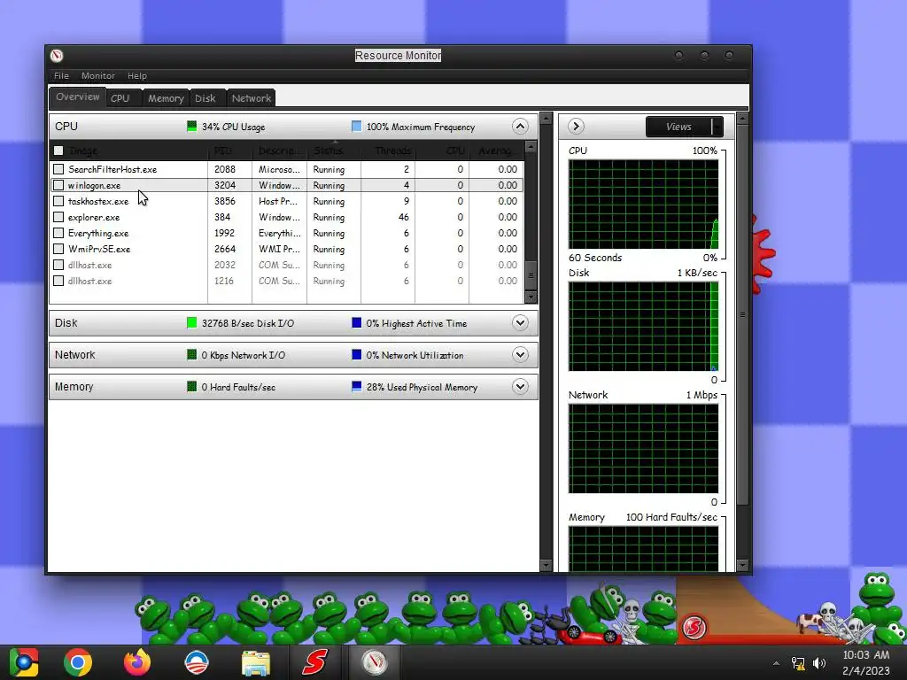Image resolution: width=907 pixels, height=680 pixels.
Task: Check the select-all Image header checkbox
Action: coord(58,151)
